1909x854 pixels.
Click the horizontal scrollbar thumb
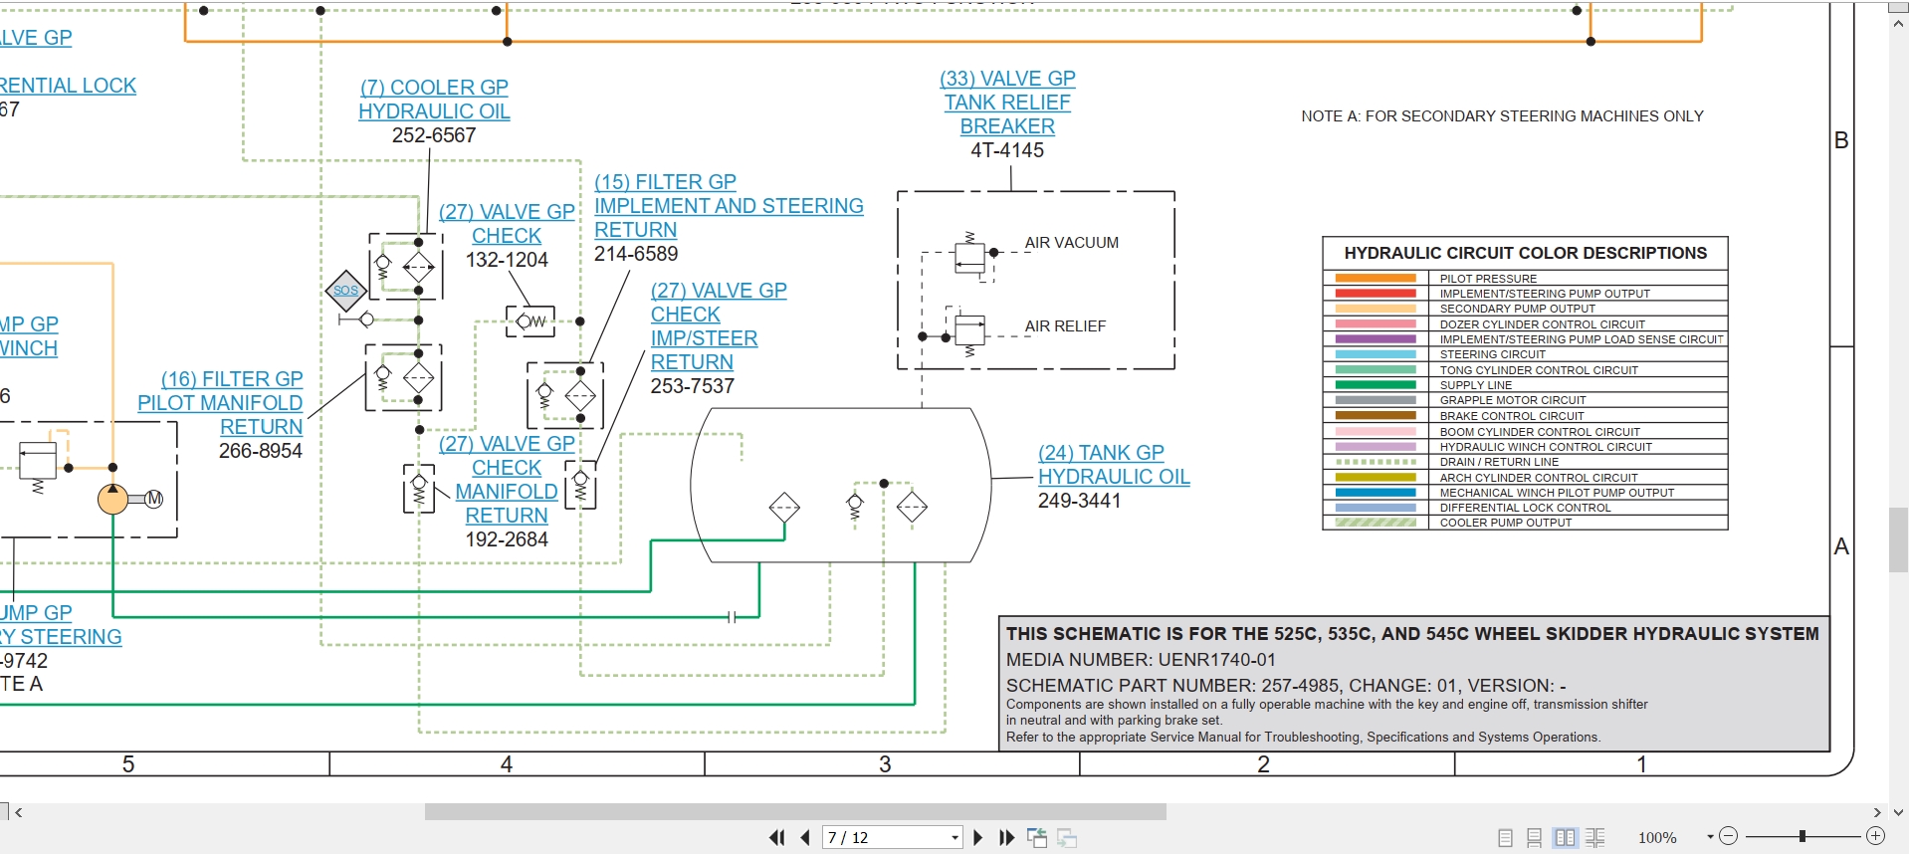[795, 812]
